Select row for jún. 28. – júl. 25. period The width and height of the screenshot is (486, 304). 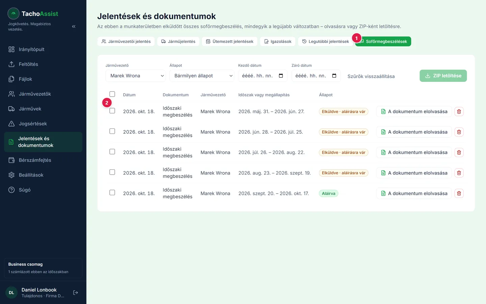(112, 131)
